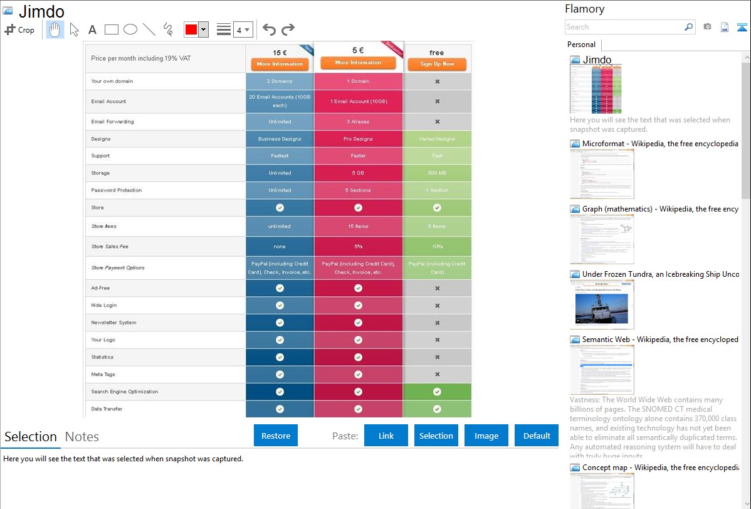Click the Microformat - Wikipedia snapshot title
Image resolution: width=751 pixels, height=509 pixels.
tap(660, 144)
